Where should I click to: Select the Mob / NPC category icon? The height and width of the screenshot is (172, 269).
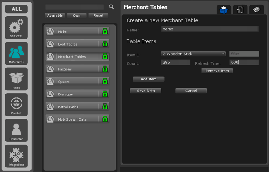[16, 53]
